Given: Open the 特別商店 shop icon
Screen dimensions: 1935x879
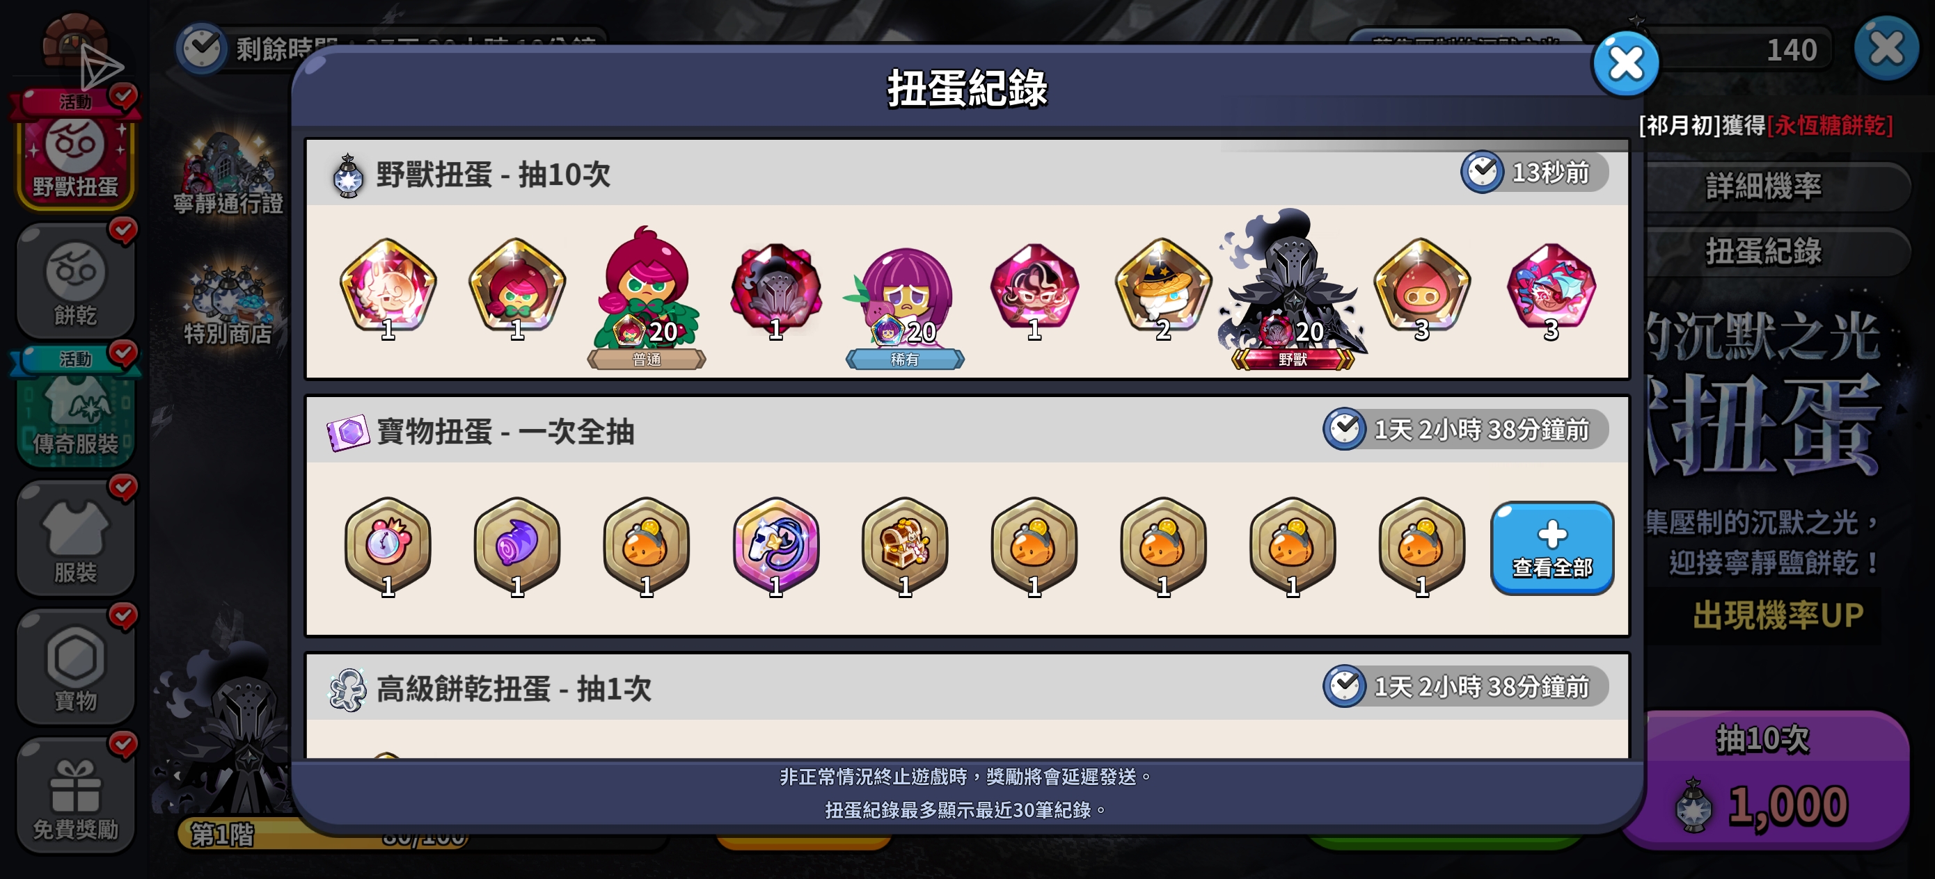Looking at the screenshot, I should (x=228, y=304).
